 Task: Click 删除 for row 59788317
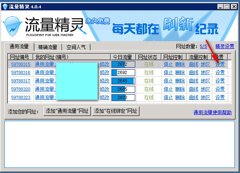click(x=180, y=81)
